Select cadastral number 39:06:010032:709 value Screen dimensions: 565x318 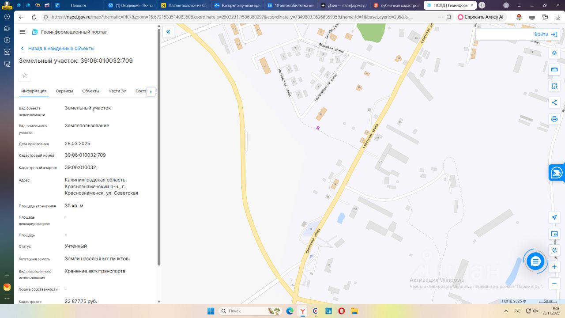pos(85,155)
